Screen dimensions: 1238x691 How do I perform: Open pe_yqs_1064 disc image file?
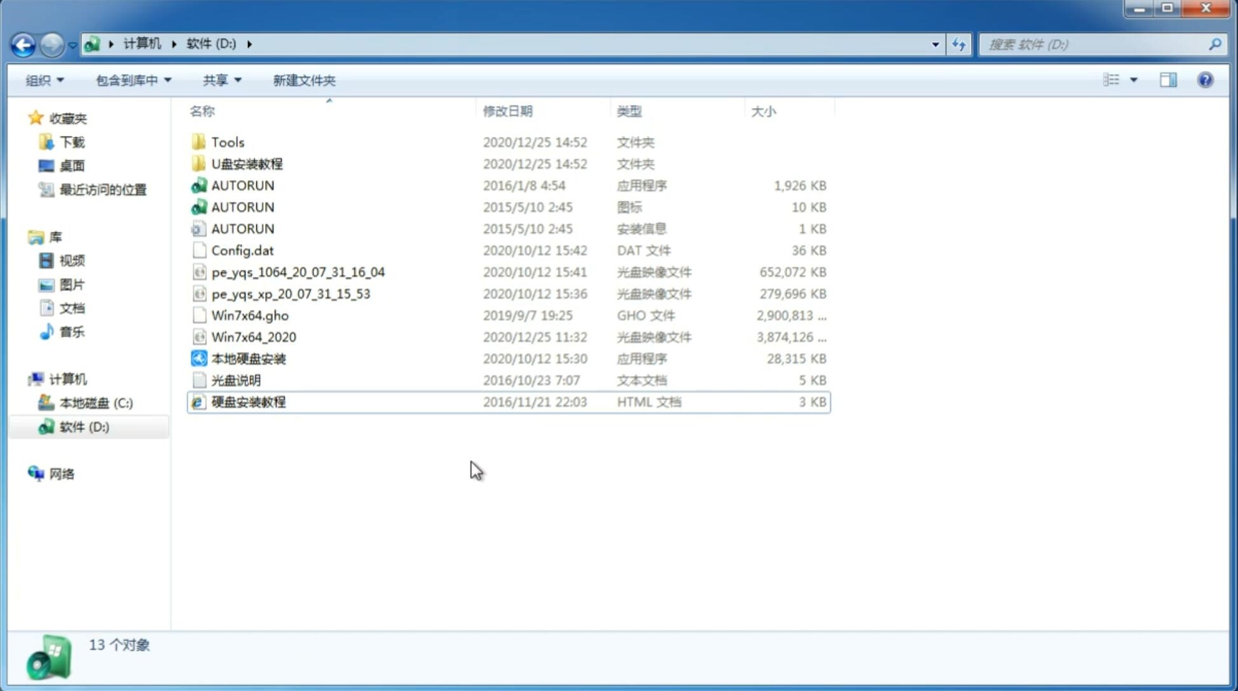[298, 271]
